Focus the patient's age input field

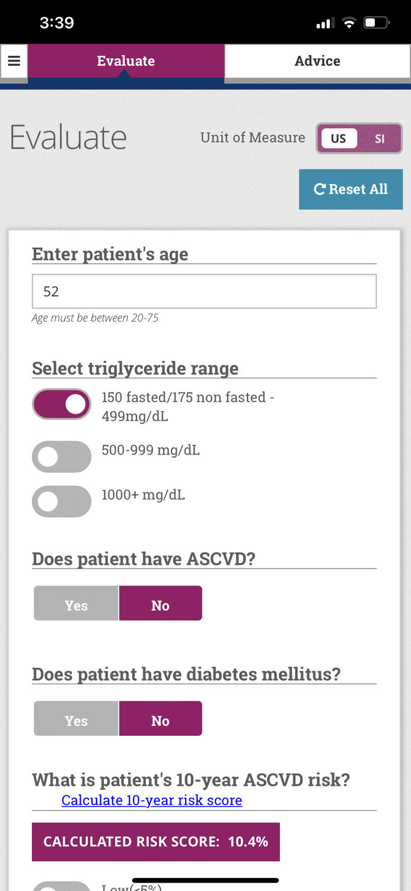coord(204,291)
